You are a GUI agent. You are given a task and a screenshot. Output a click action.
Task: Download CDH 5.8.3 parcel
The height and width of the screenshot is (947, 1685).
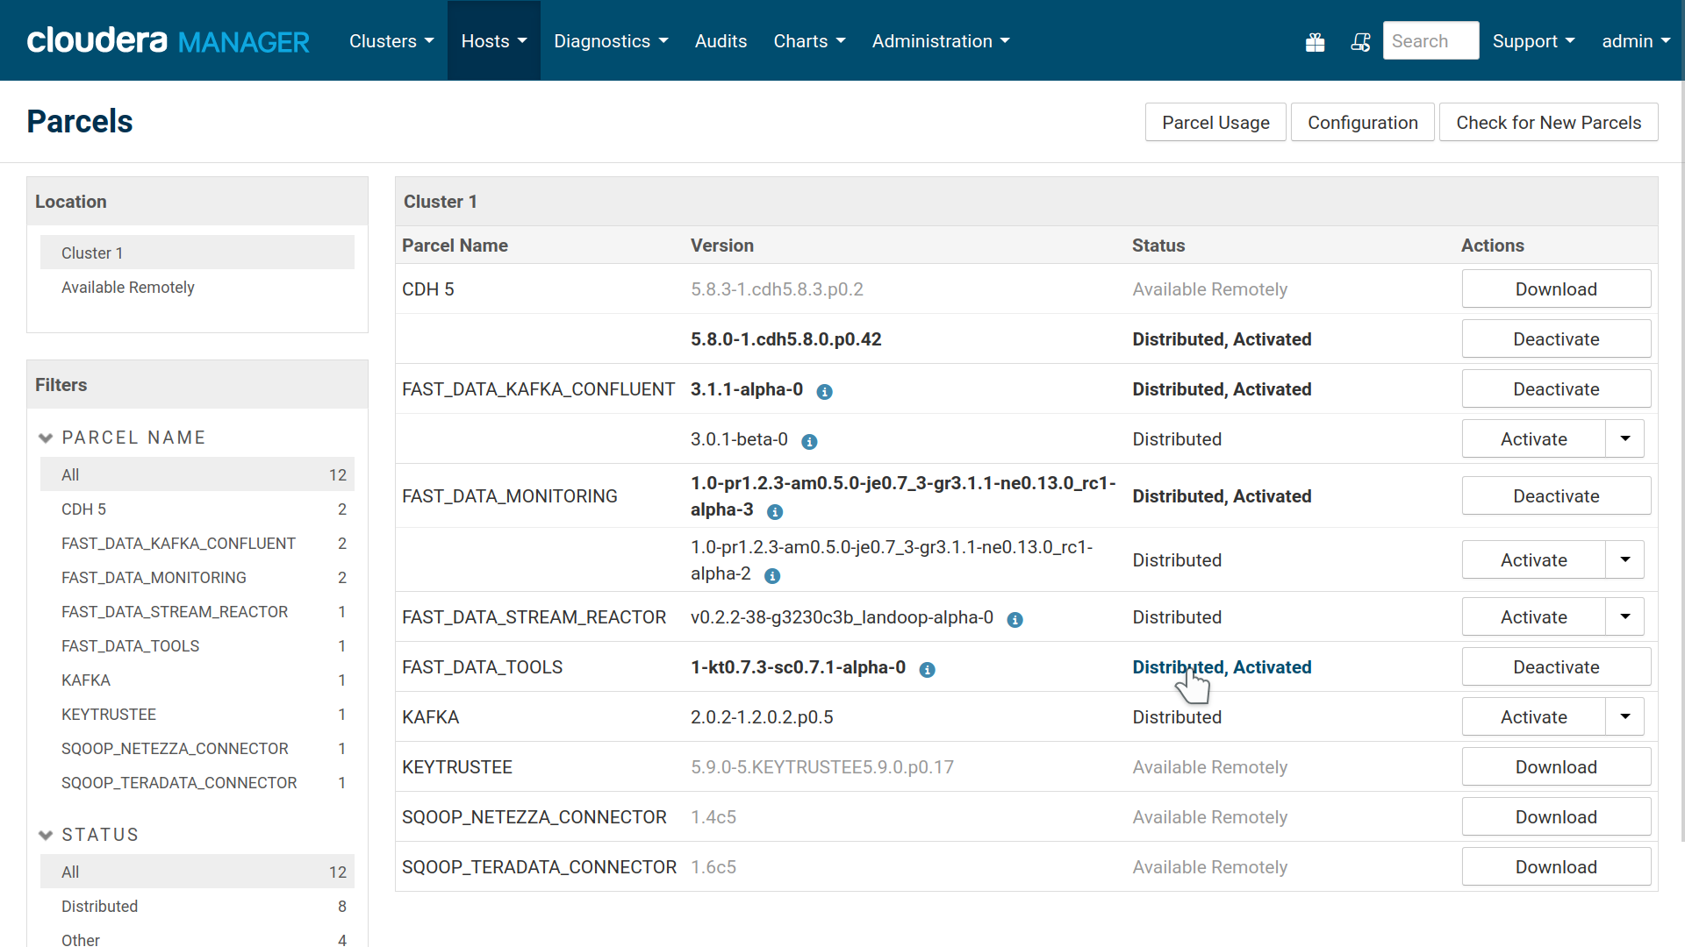pyautogui.click(x=1556, y=288)
